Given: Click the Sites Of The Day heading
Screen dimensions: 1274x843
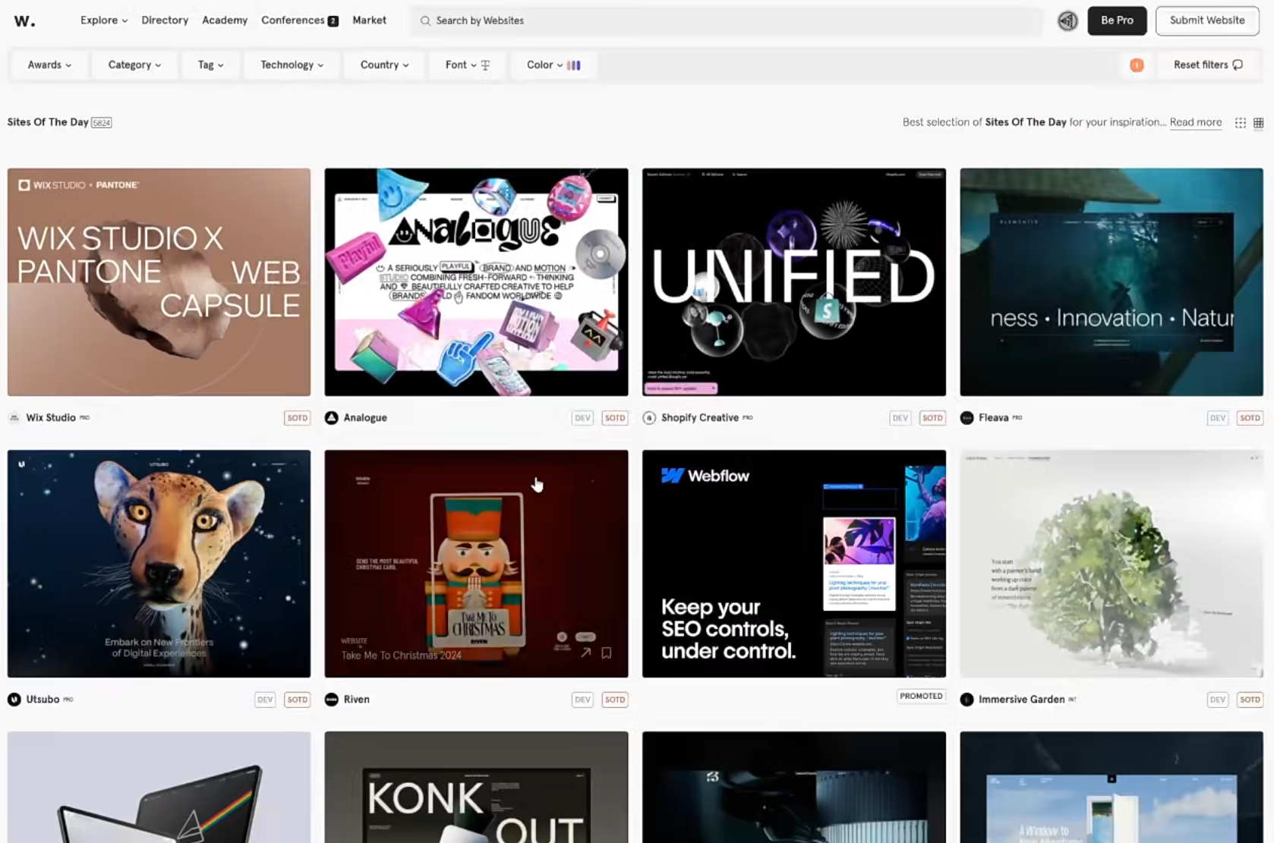Looking at the screenshot, I should tap(48, 122).
